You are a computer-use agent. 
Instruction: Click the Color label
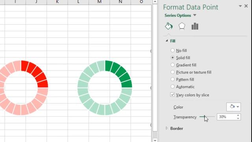178,107
